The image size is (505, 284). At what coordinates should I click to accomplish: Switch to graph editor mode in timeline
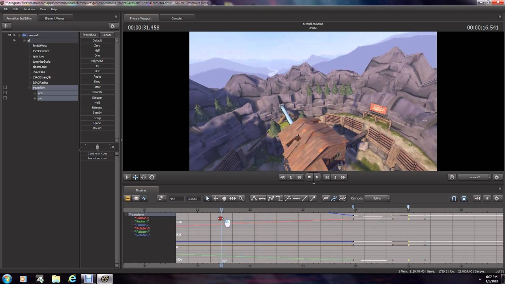144,198
